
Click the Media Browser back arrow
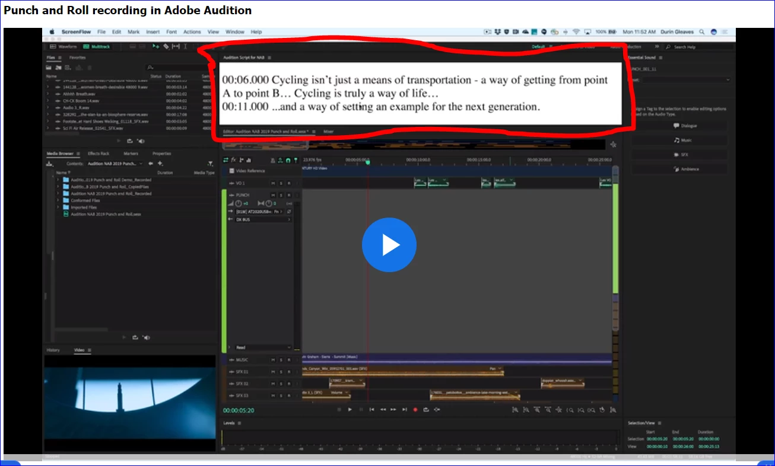(151, 163)
